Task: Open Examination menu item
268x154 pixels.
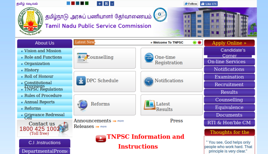Action: point(229,77)
